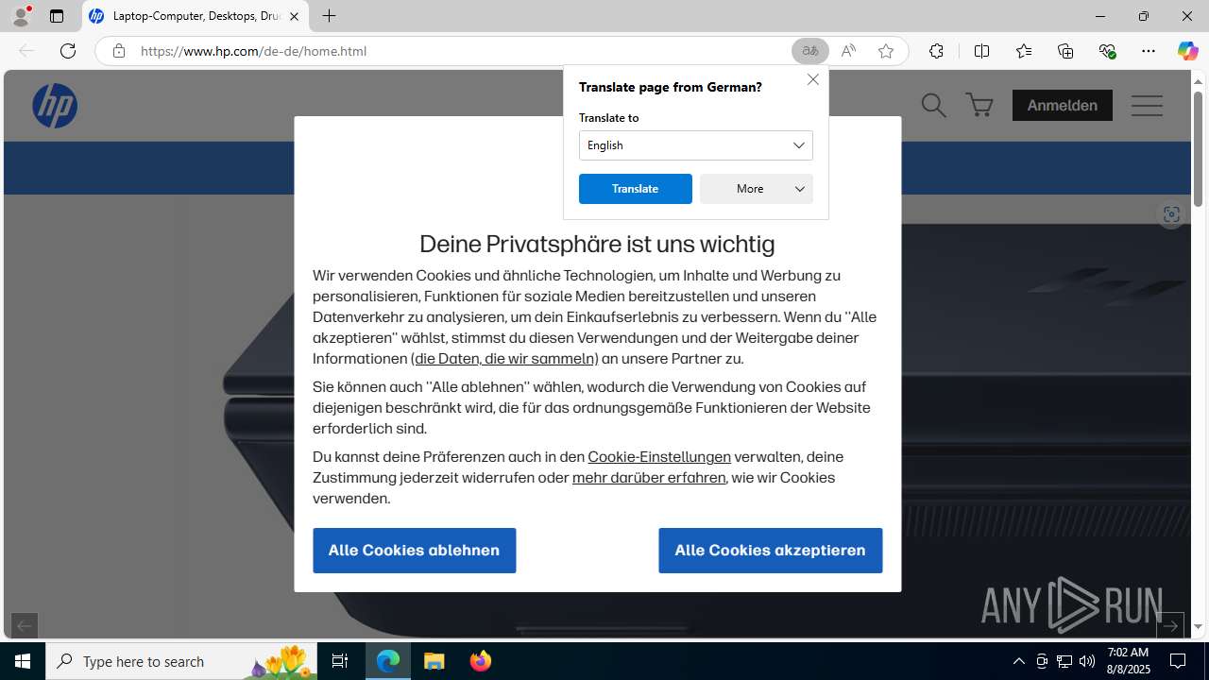Open Collections panel
Image resolution: width=1209 pixels, height=680 pixels.
[1065, 51]
